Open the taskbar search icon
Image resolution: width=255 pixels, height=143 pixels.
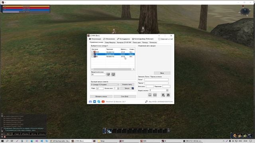7,141
